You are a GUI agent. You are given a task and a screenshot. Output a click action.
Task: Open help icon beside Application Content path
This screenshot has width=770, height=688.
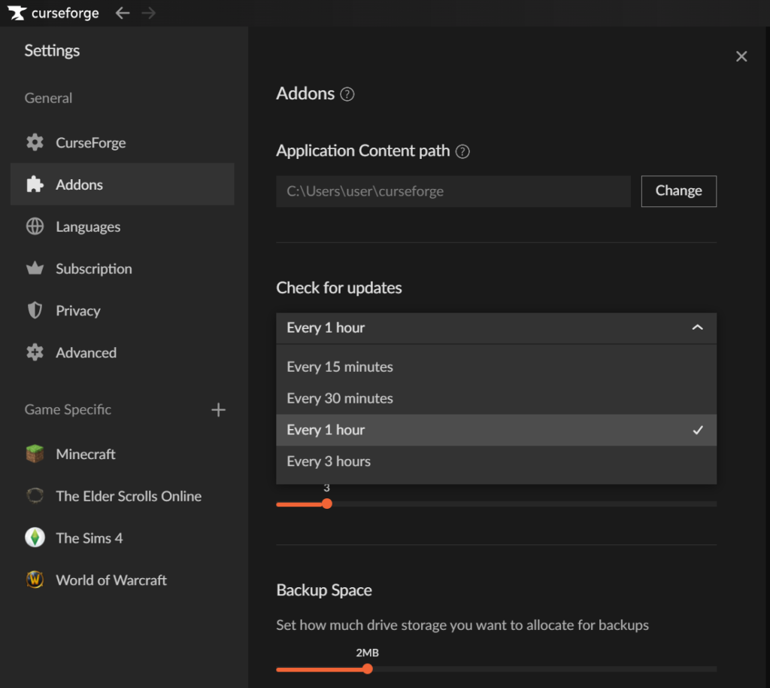[x=462, y=151]
